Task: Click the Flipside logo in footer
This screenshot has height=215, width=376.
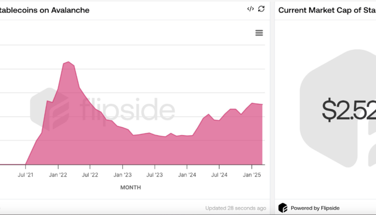Action: coord(283,207)
